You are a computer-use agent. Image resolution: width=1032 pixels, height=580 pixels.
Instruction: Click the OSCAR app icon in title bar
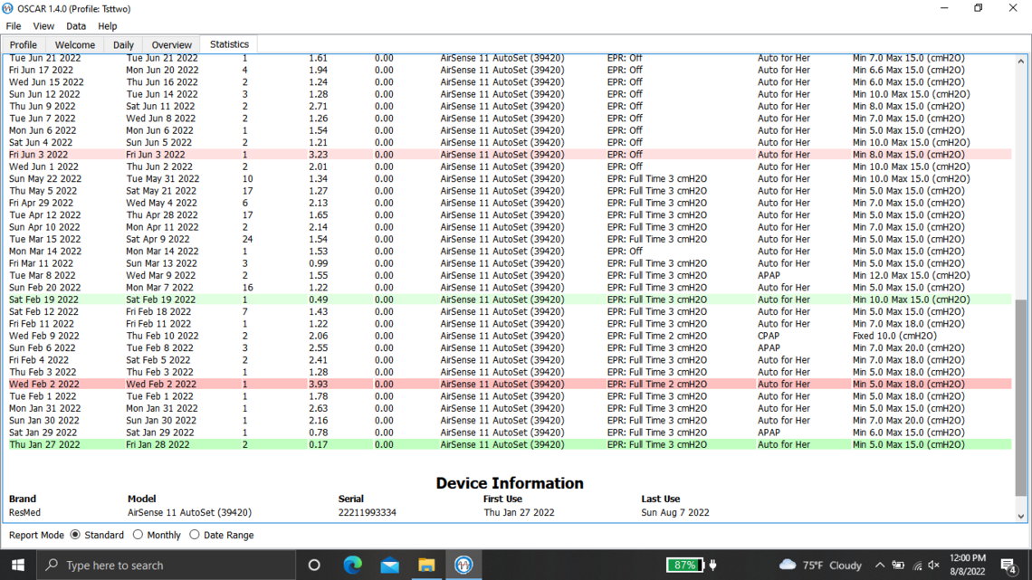[7, 8]
